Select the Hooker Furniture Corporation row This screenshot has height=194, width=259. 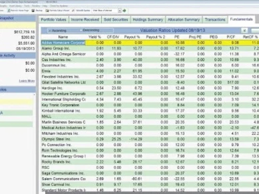coord(150,94)
